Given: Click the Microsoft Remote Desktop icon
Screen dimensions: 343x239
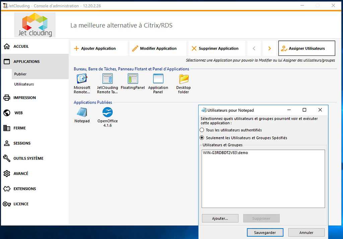Looking at the screenshot, I should tap(82, 79).
